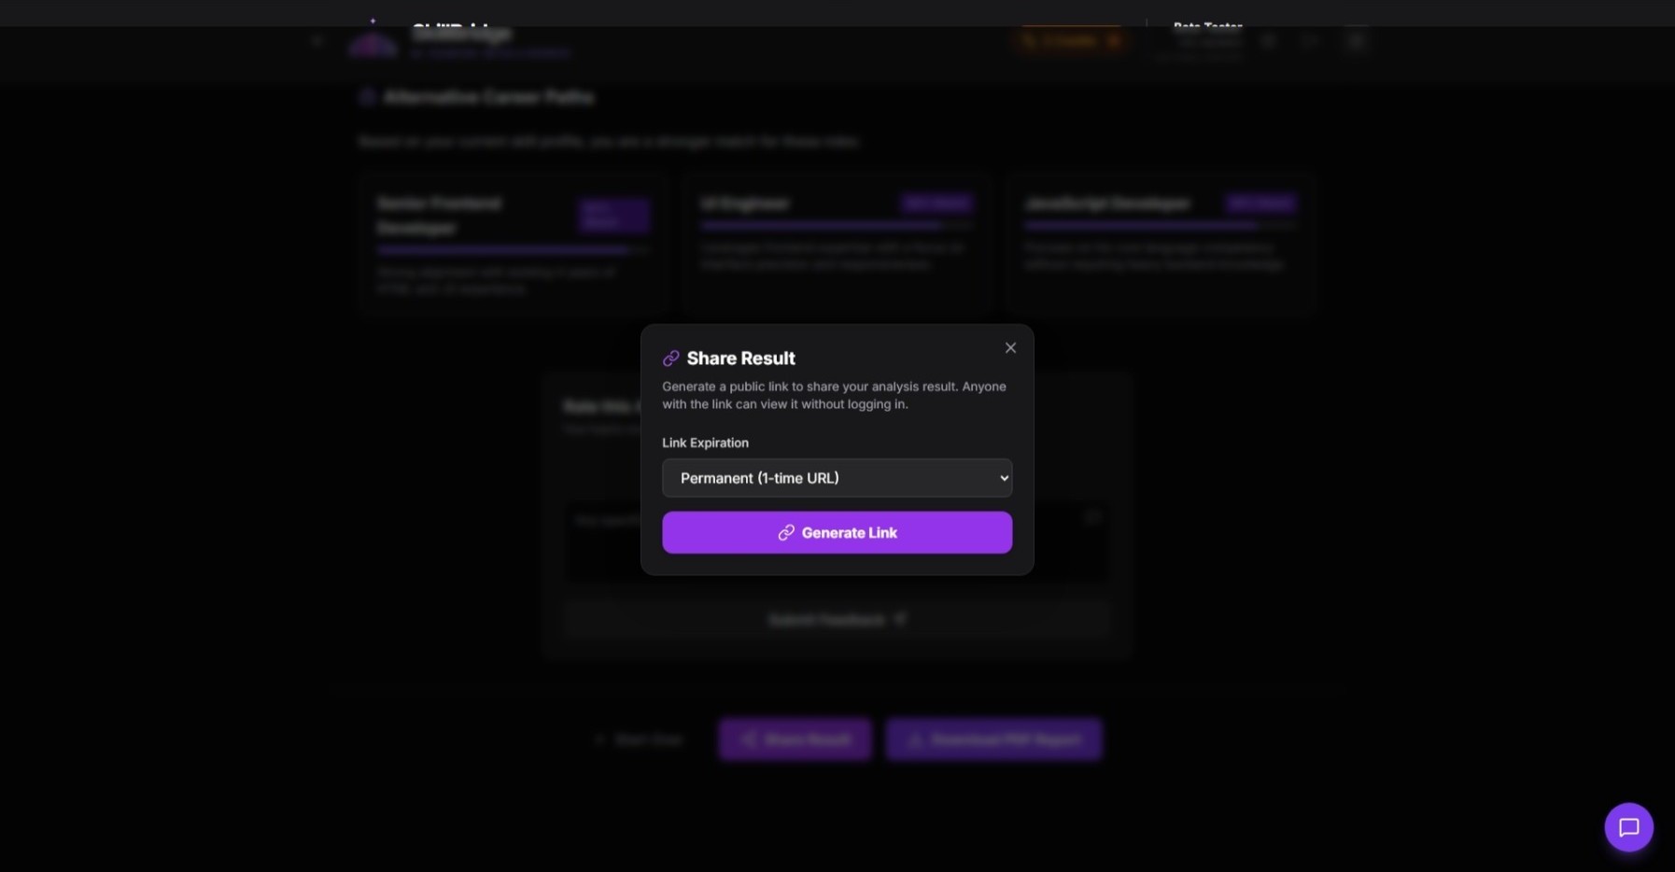
Task: Click the chevron arrow on Permanent selector
Action: point(1004,478)
